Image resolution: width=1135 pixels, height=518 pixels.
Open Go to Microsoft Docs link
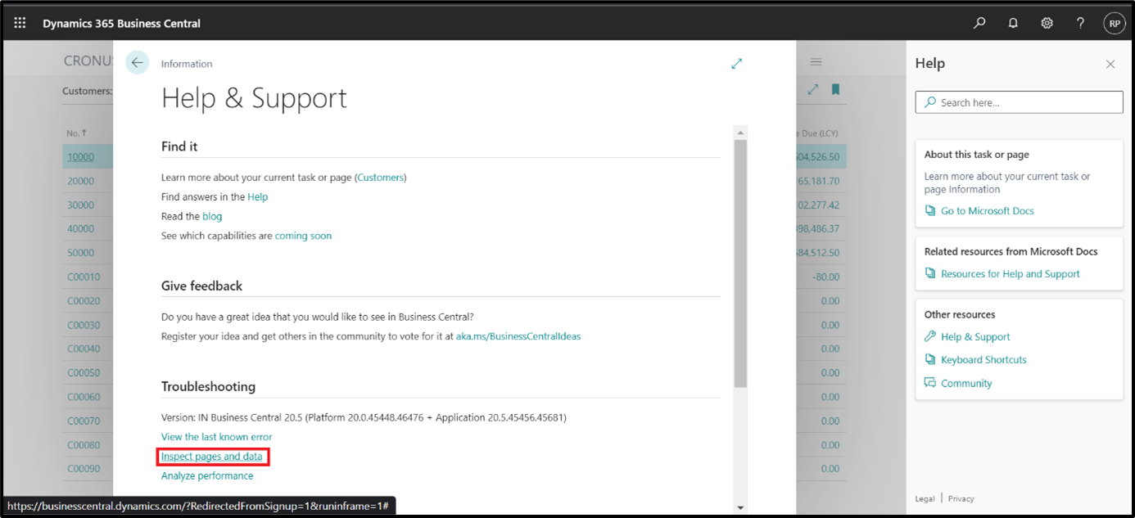point(987,210)
